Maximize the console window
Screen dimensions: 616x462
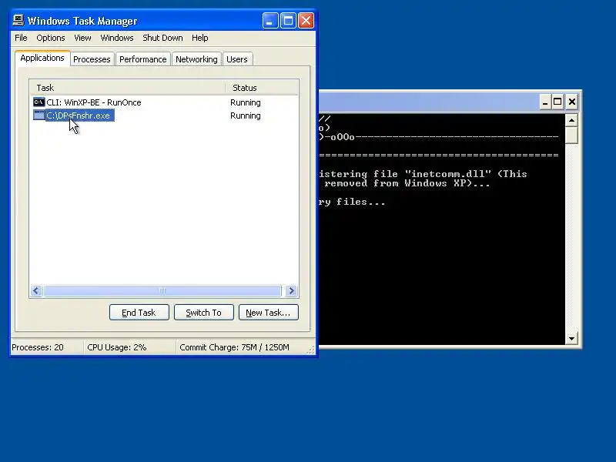click(557, 102)
